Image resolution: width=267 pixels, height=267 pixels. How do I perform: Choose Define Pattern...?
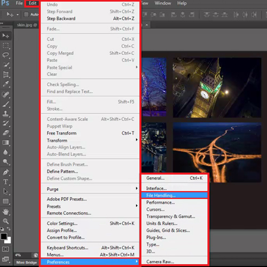pos(90,171)
